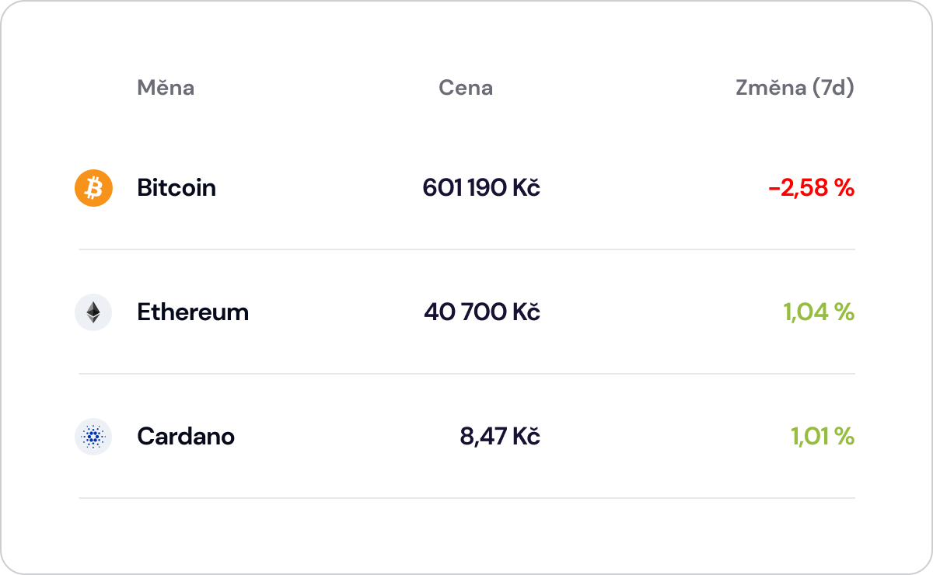Viewport: 933px width, 575px height.
Task: Select the Cardano dotted globe logo
Action: (x=93, y=437)
